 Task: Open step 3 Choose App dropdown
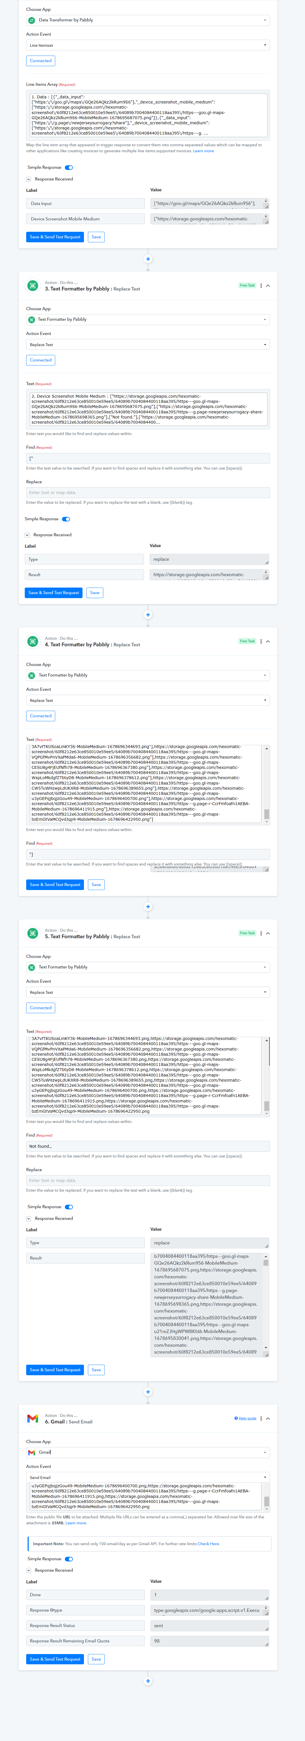[x=148, y=320]
